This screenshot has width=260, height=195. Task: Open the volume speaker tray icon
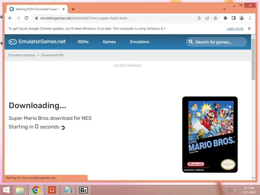pos(236,190)
